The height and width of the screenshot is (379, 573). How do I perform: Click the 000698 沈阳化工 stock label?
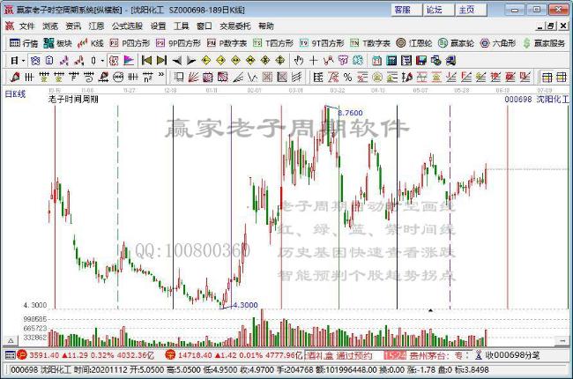(537, 99)
